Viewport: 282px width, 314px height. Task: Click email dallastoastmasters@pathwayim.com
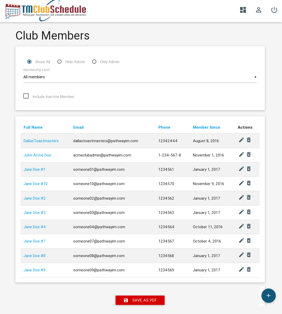click(x=106, y=141)
